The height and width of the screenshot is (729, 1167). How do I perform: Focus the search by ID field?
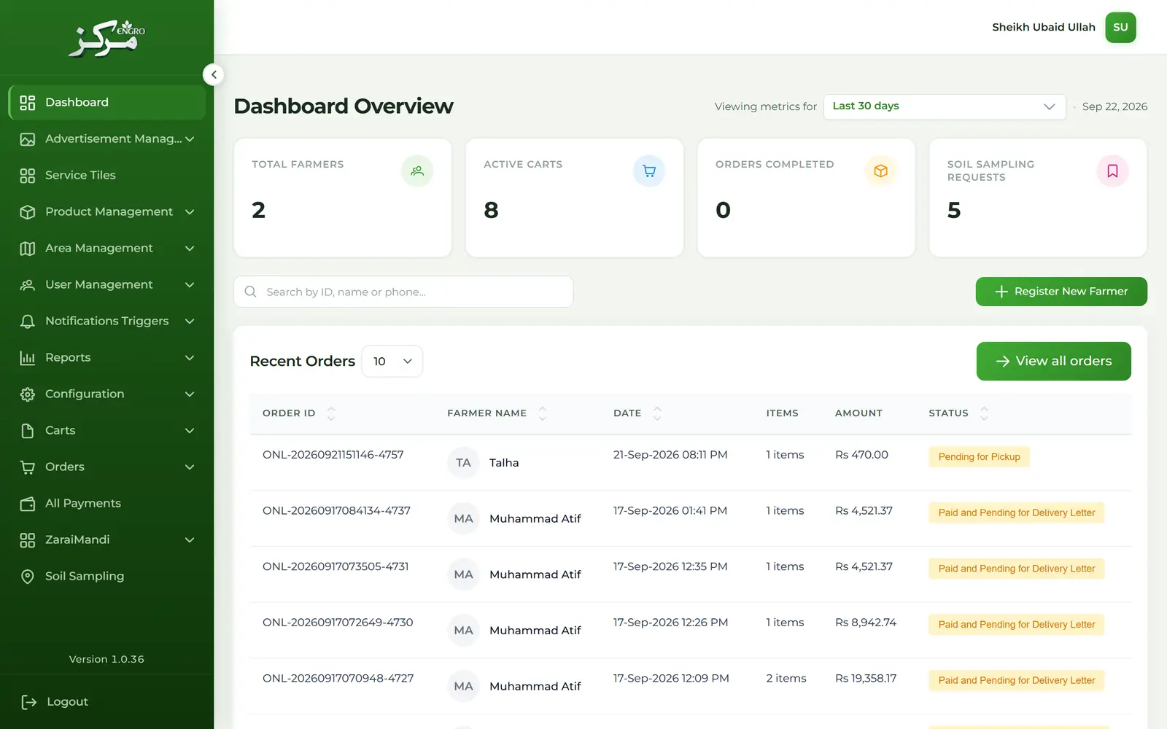(403, 292)
